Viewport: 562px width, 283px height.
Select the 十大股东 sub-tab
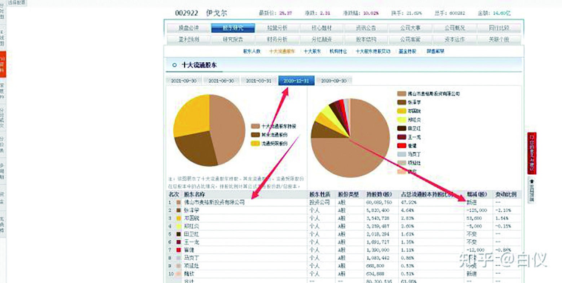point(312,51)
